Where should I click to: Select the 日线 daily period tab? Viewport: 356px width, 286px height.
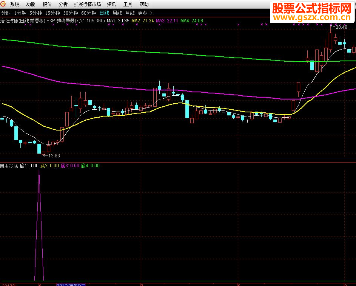click(x=104, y=13)
